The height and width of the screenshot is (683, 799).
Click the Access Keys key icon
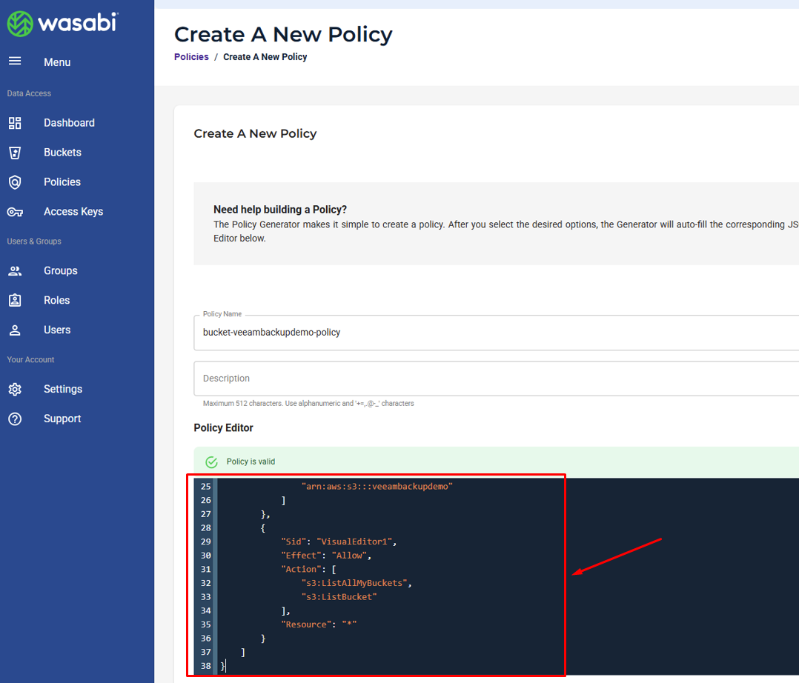[15, 212]
